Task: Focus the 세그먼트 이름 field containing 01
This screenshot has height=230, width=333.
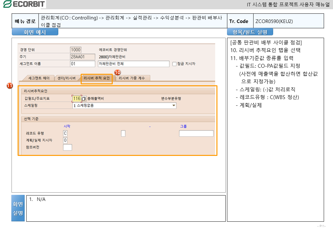Action: point(82,64)
